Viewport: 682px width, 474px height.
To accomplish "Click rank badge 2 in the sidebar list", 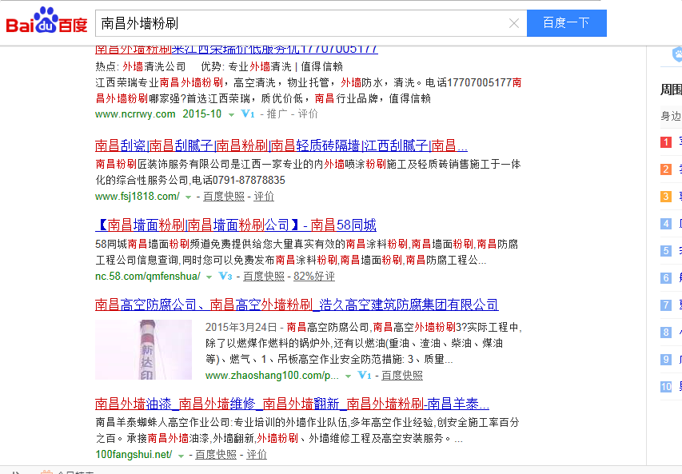I will click(666, 169).
